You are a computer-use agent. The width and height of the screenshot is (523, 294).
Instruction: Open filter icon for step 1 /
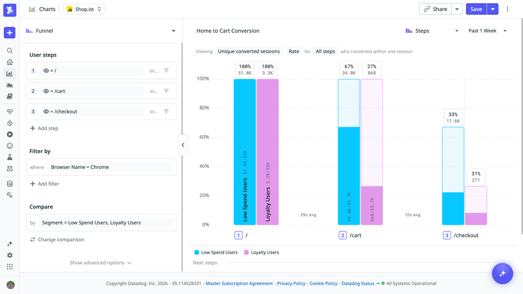(x=166, y=71)
